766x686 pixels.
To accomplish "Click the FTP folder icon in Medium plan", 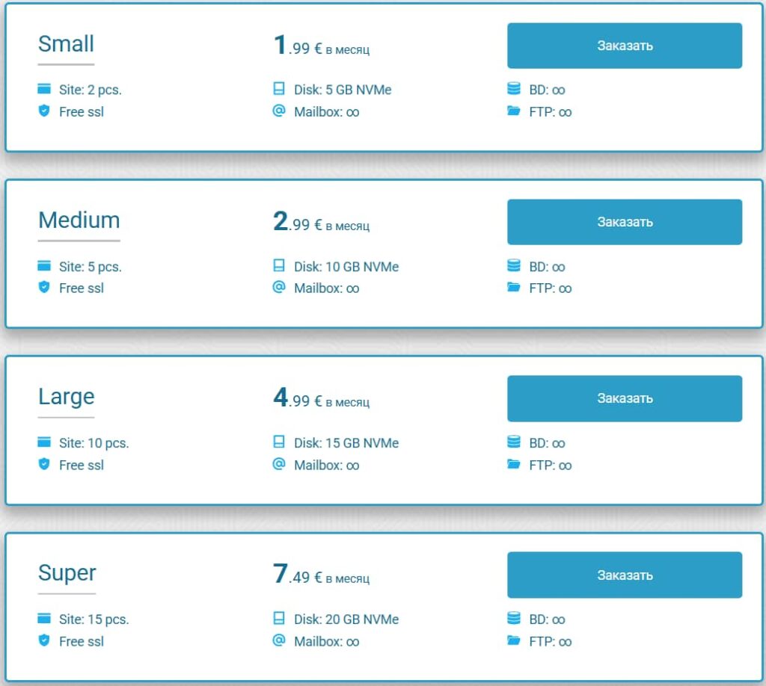I will [x=513, y=288].
